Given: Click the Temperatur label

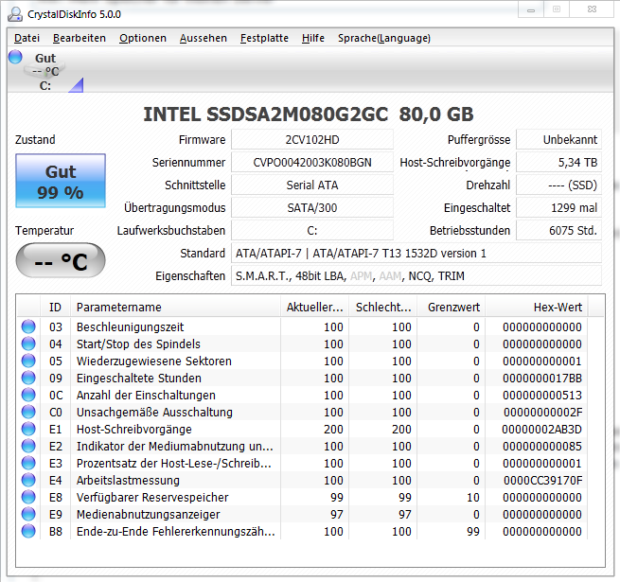Looking at the screenshot, I should point(44,230).
